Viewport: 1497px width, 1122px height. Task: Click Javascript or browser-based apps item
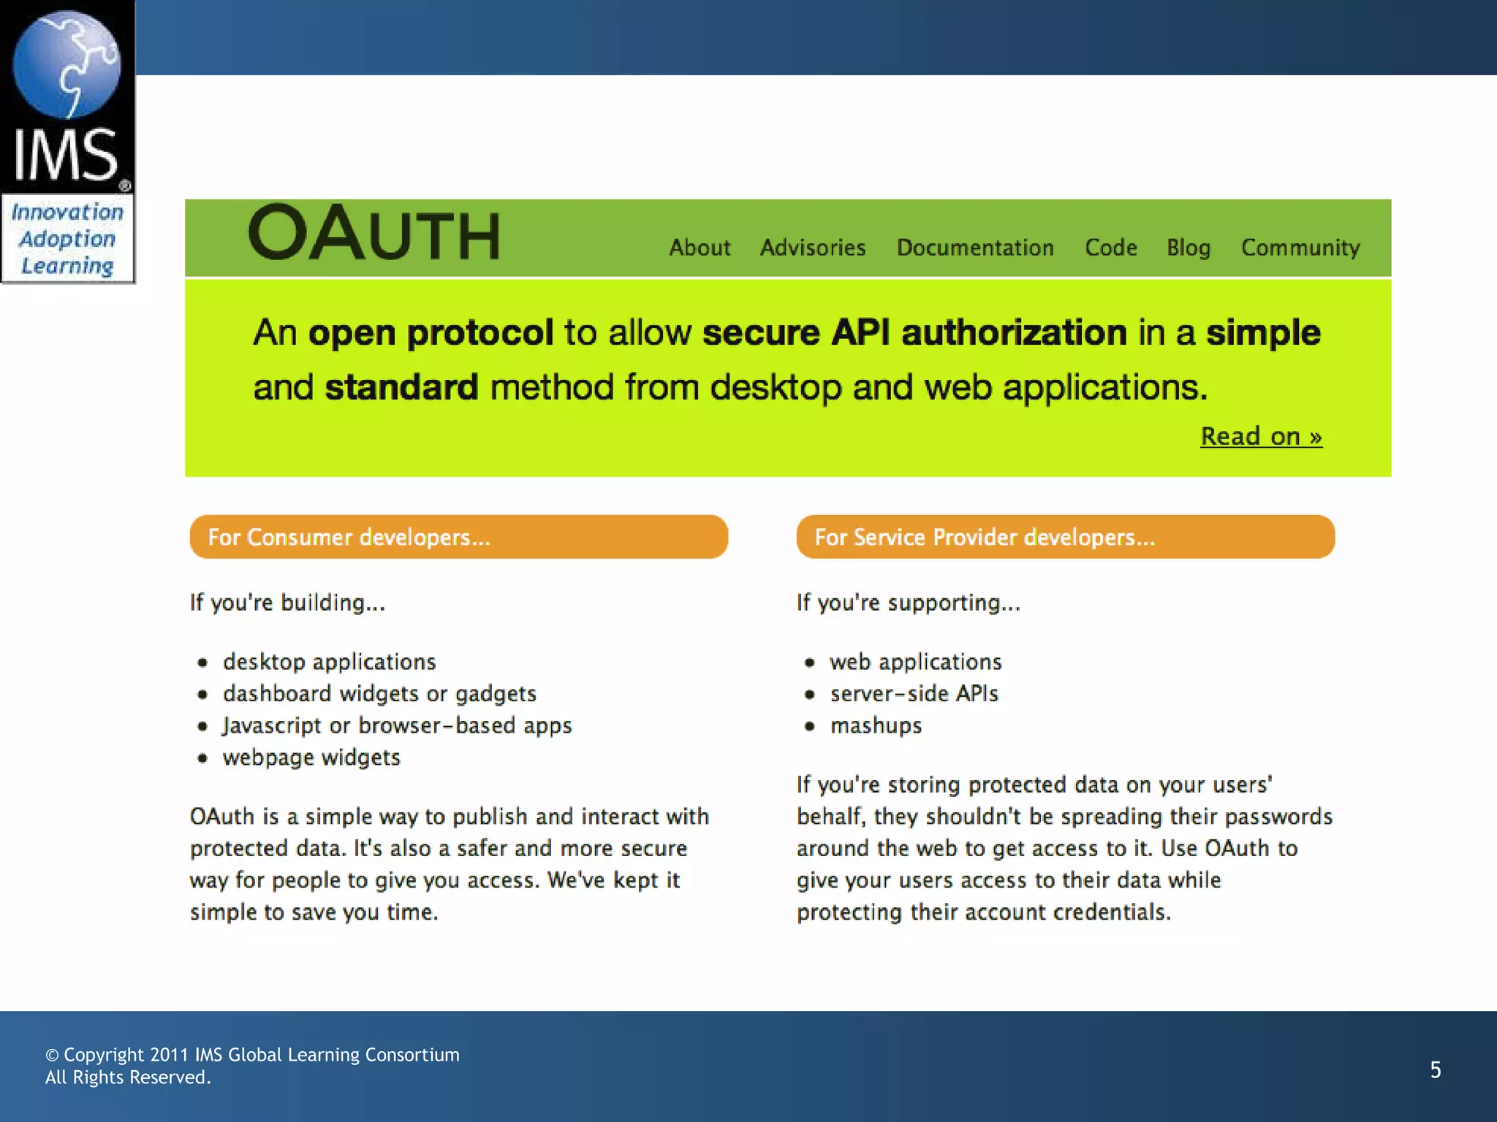click(397, 725)
